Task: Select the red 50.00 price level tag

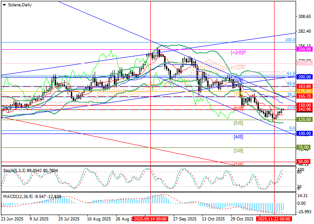Action: pos(305,161)
